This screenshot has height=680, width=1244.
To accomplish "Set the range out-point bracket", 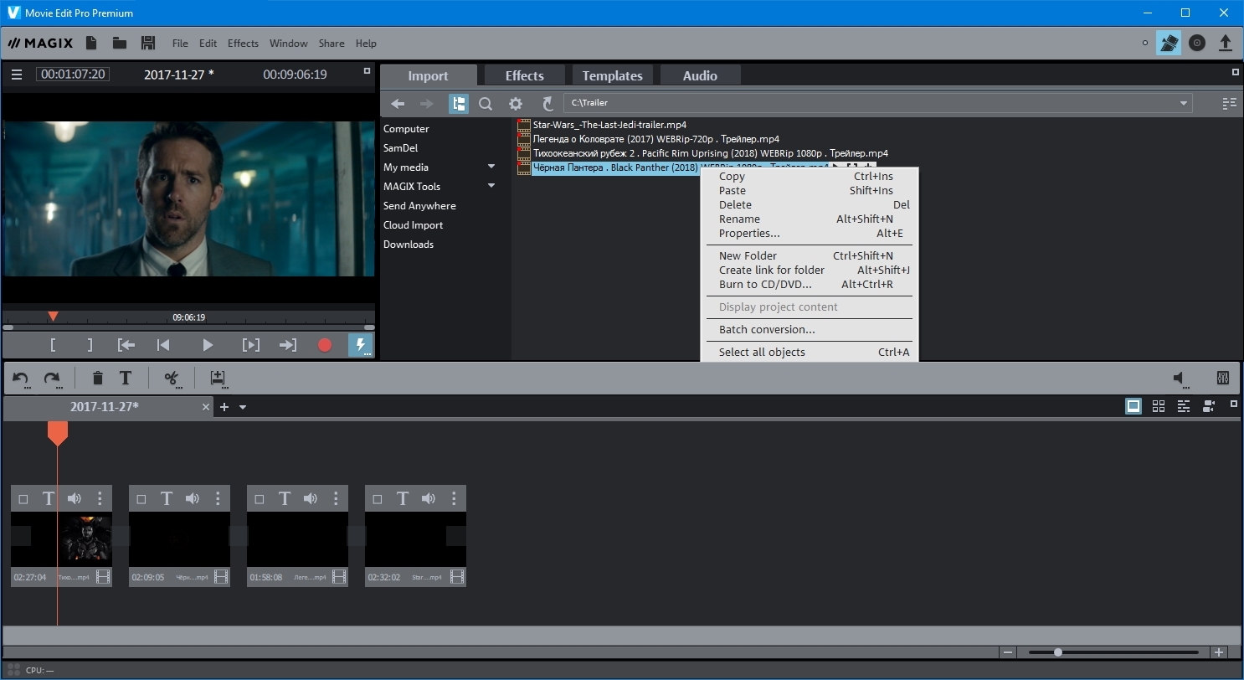I will [x=90, y=345].
